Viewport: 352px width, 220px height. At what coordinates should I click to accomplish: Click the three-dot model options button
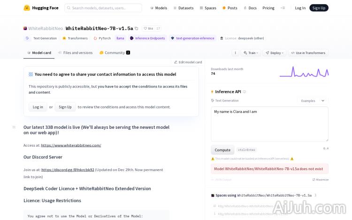pyautogui.click(x=235, y=53)
